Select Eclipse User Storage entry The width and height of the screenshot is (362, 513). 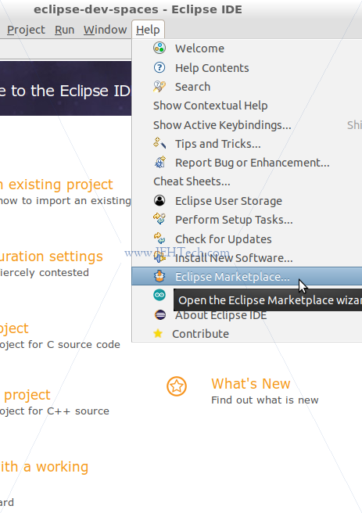(x=228, y=201)
